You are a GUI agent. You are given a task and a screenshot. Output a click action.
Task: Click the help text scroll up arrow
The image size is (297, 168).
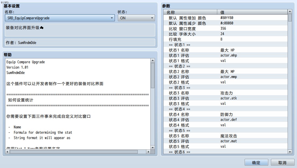153,61
